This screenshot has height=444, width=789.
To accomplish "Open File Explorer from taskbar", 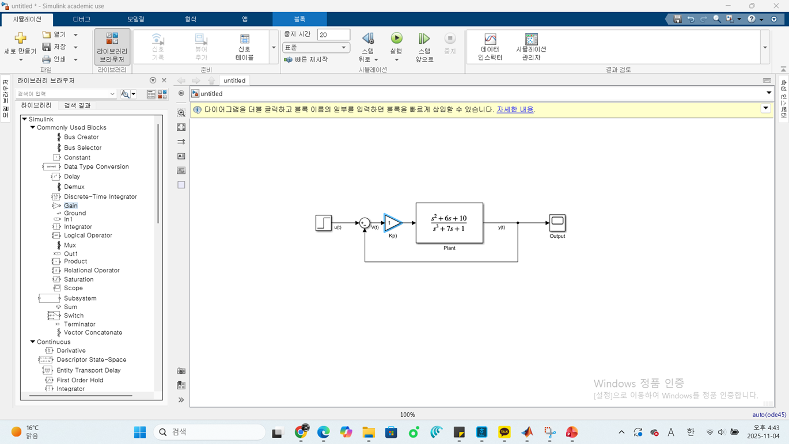I will 369,432.
